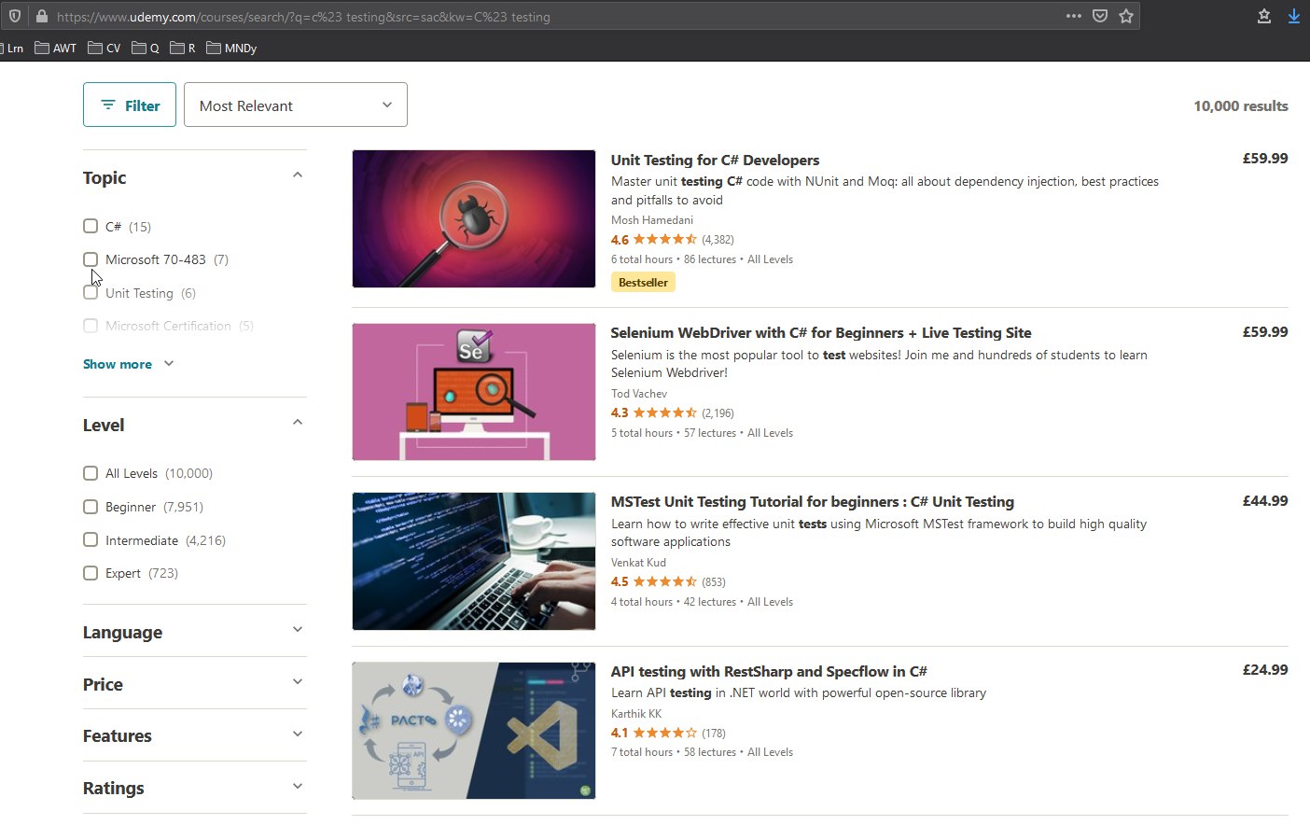The width and height of the screenshot is (1310, 825).
Task: Open the R bookmarks folder
Action: (x=183, y=48)
